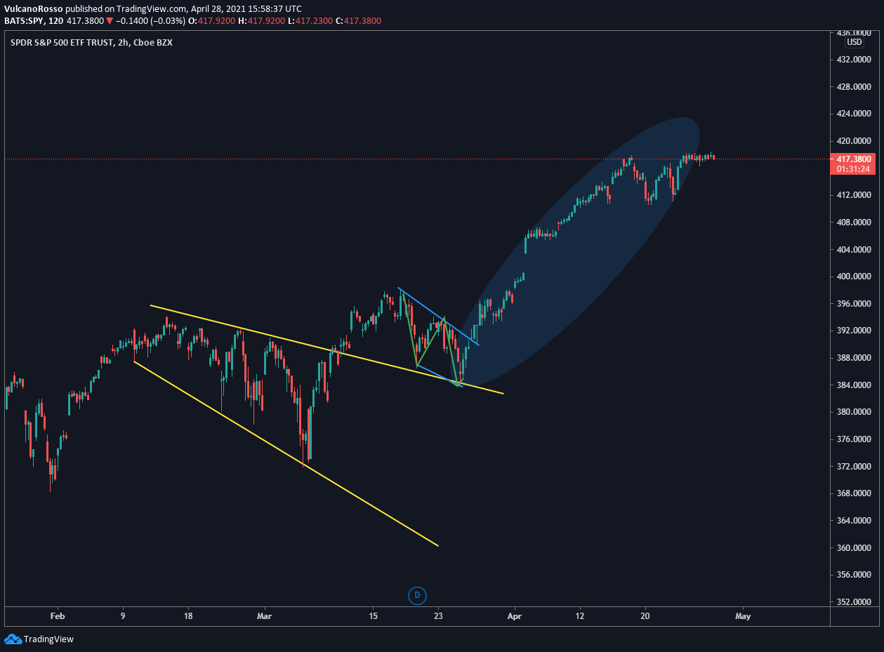Click the 412.0000 price axis label
The width and height of the screenshot is (884, 652).
[x=855, y=195]
